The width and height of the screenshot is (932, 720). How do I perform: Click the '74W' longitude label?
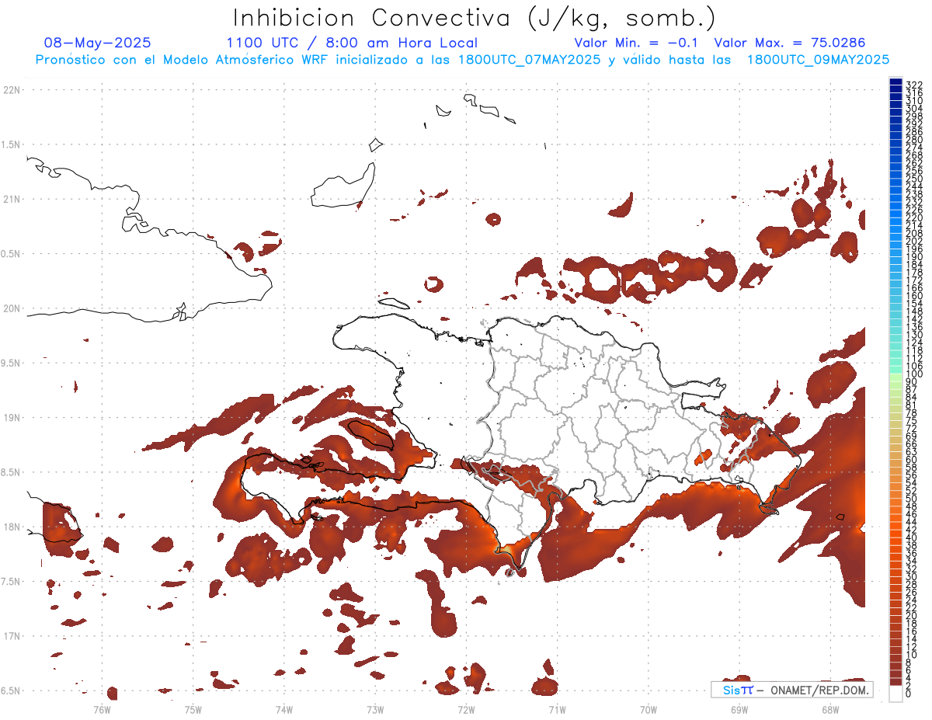click(x=283, y=709)
